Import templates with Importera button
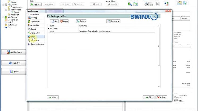The width and height of the screenshot is (198, 111). pyautogui.click(x=113, y=21)
